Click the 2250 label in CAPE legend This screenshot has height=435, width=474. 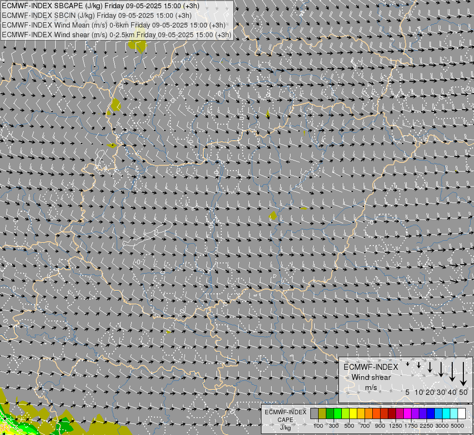(x=427, y=426)
